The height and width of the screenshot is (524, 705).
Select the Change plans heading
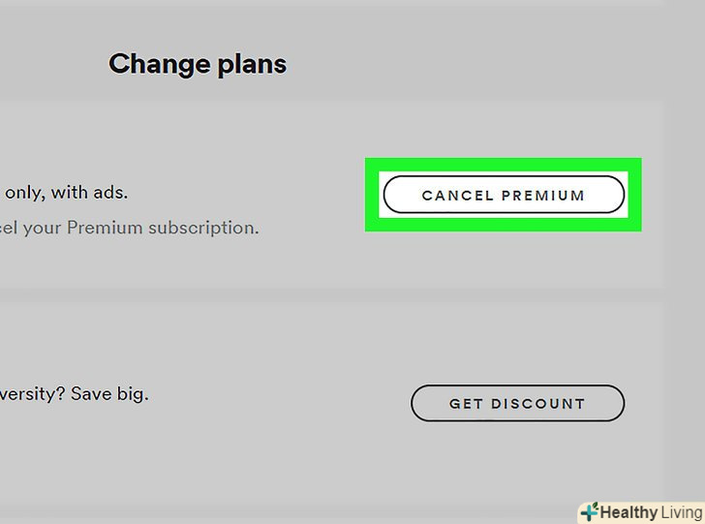pos(198,64)
